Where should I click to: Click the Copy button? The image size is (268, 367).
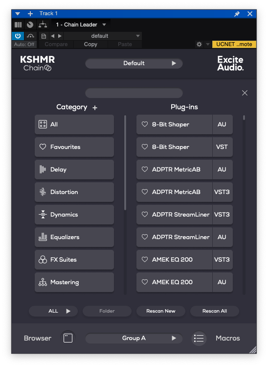(x=90, y=44)
